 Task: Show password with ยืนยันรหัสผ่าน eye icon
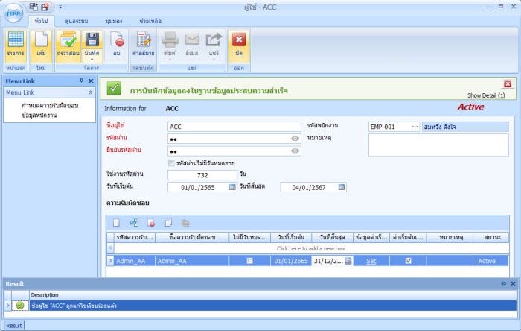[295, 151]
